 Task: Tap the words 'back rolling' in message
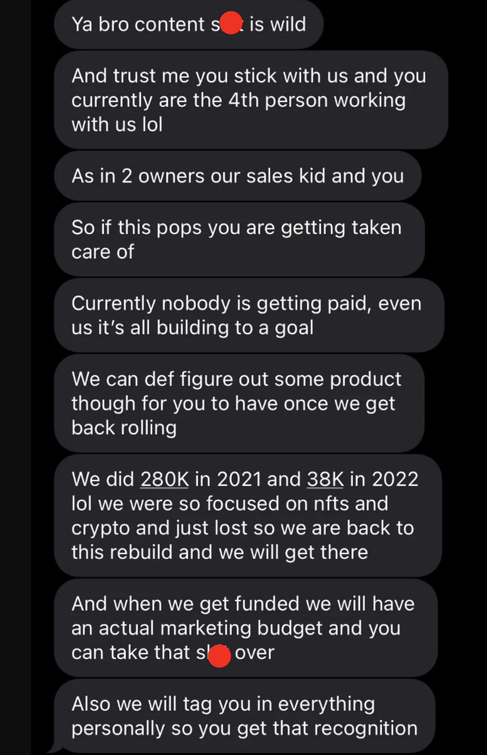(124, 428)
